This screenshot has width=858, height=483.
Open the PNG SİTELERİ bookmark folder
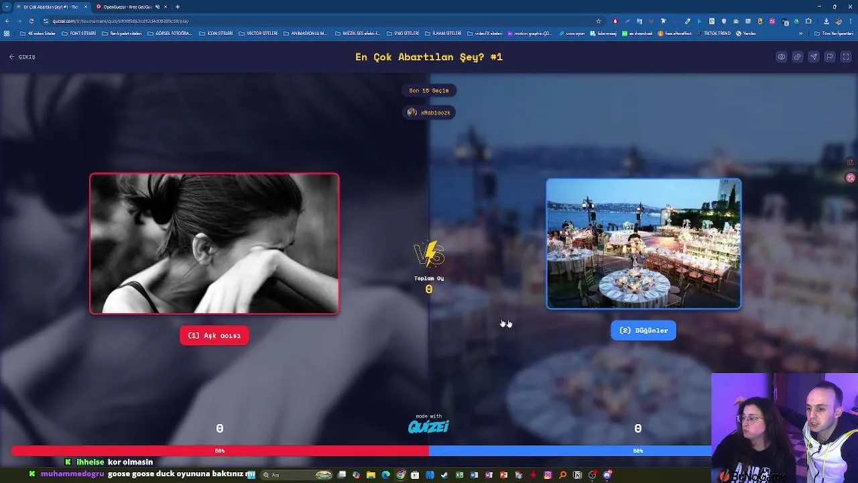[x=403, y=34]
